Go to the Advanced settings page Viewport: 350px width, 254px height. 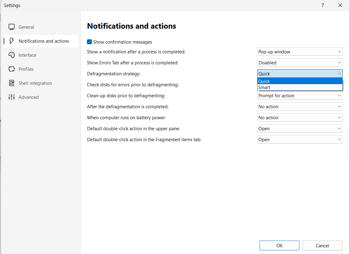coord(29,97)
